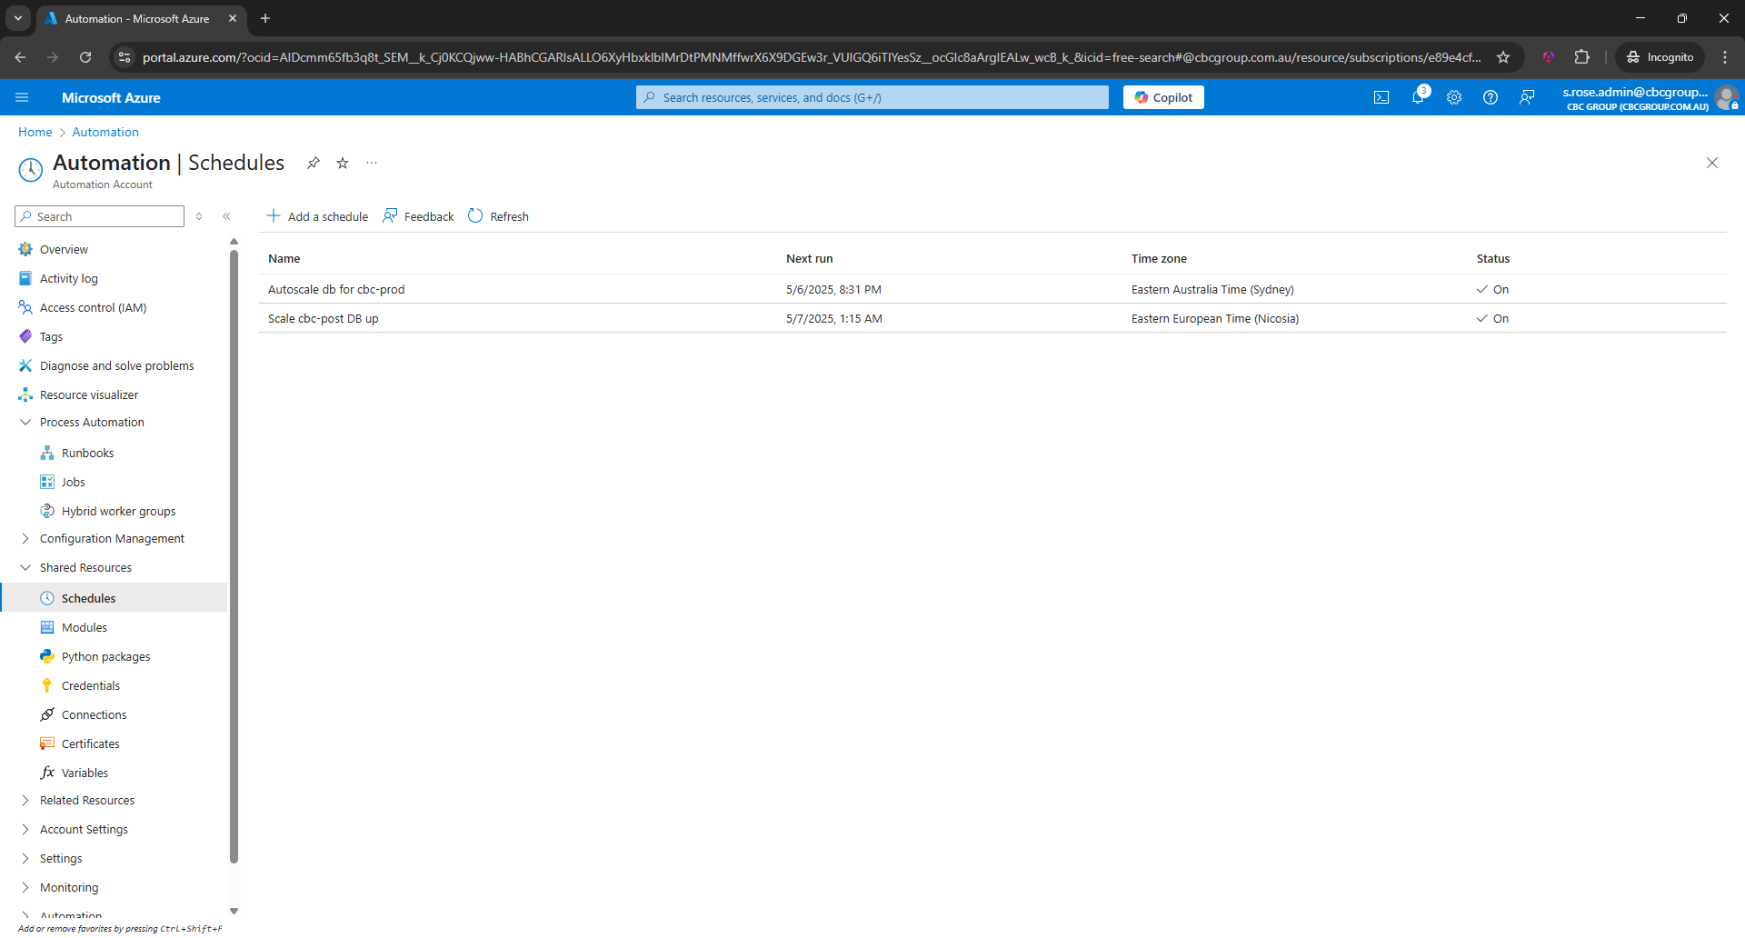Click the help question mark icon
Viewport: 1745px width, 938px height.
pyautogui.click(x=1490, y=97)
